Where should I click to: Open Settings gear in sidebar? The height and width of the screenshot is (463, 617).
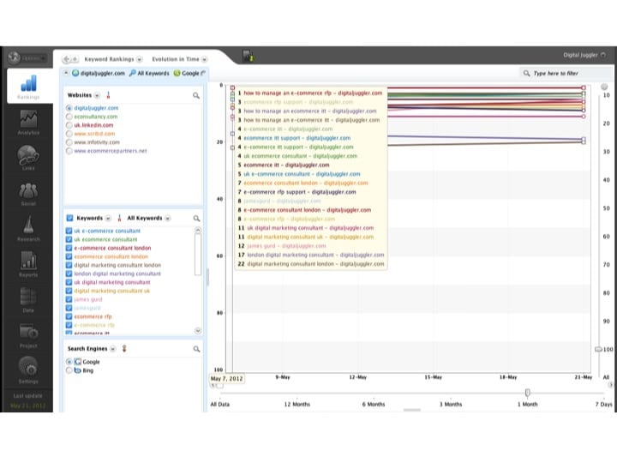(x=28, y=369)
